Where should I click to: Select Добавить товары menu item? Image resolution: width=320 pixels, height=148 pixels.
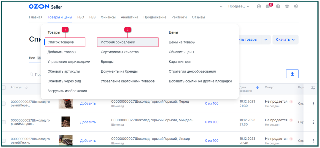(x=62, y=52)
